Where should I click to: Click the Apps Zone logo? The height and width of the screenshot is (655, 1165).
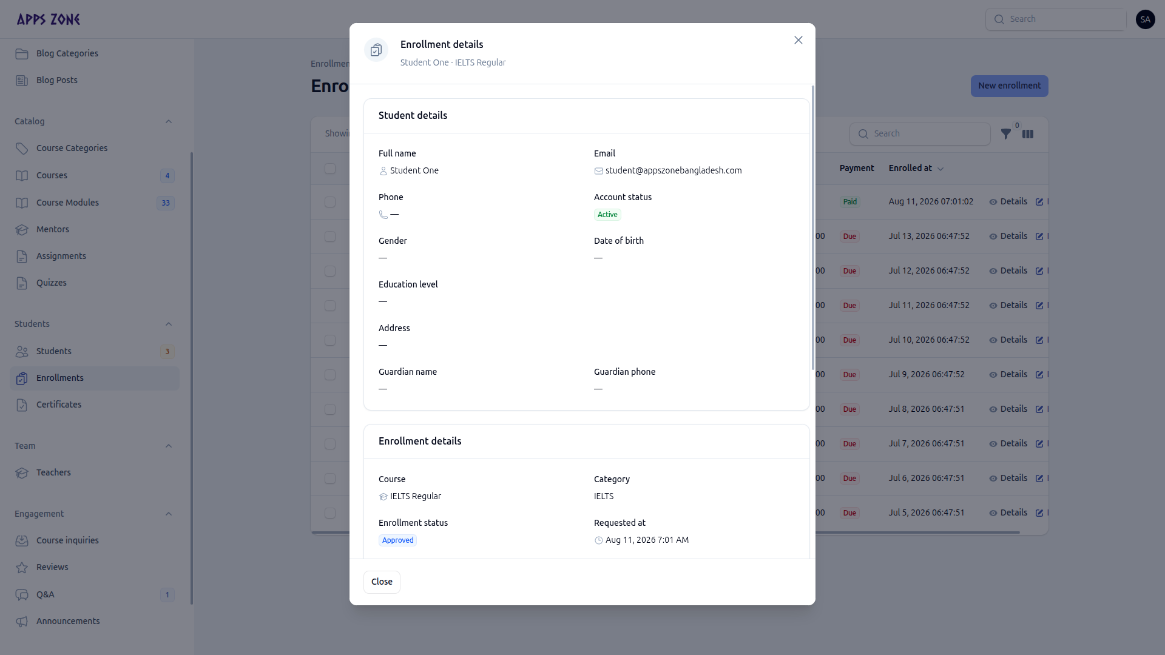pyautogui.click(x=49, y=19)
